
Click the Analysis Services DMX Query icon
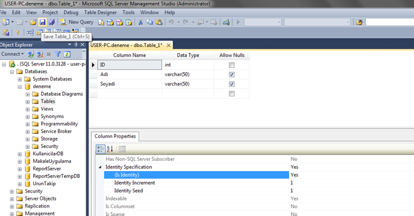tap(119, 22)
